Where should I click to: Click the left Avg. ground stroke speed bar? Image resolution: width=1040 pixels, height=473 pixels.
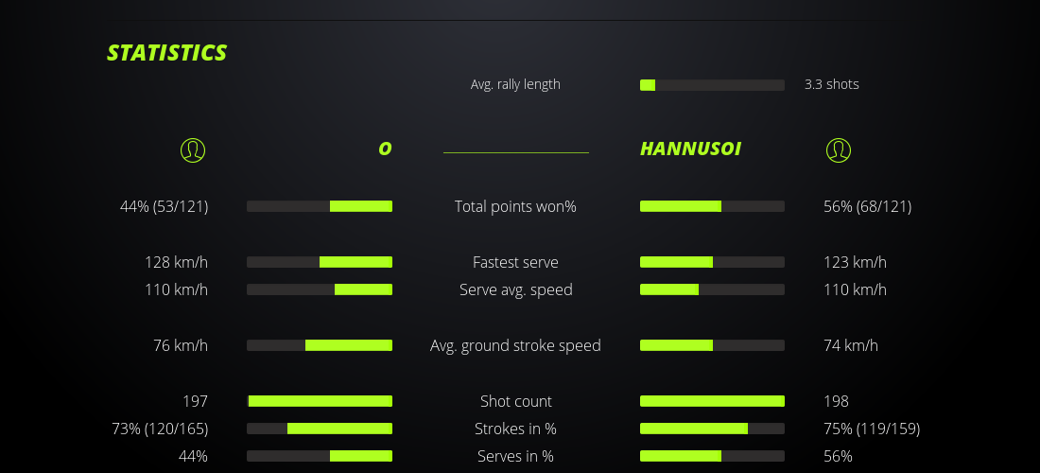(320, 345)
